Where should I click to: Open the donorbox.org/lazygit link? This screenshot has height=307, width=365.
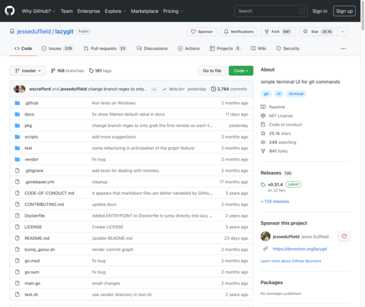coord(300,249)
